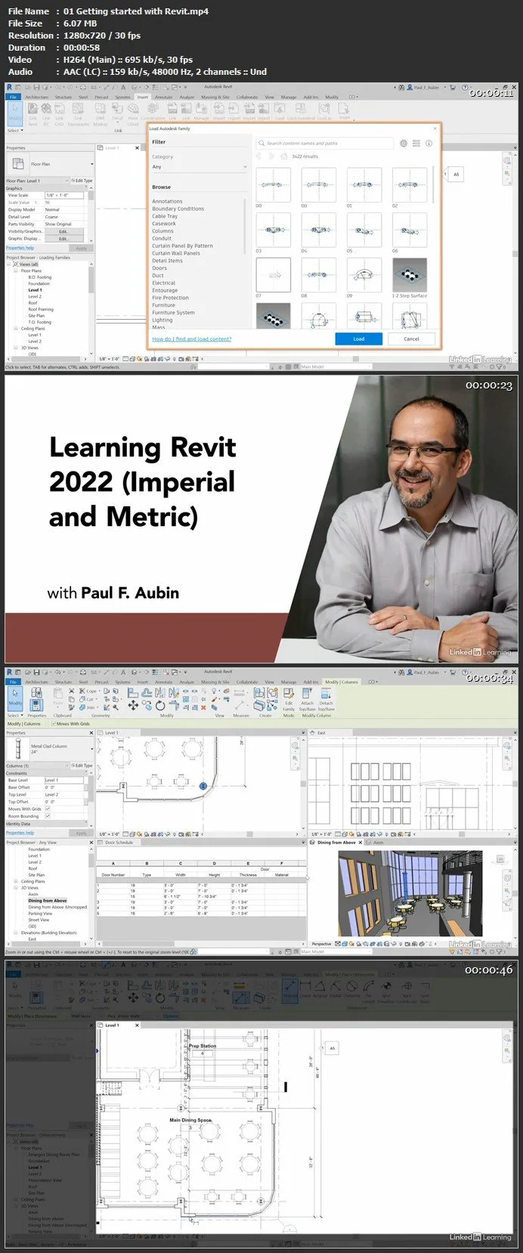Select the Rotate tool in the Modify | Columns ribbon
523x1253 pixels.
pos(160,705)
